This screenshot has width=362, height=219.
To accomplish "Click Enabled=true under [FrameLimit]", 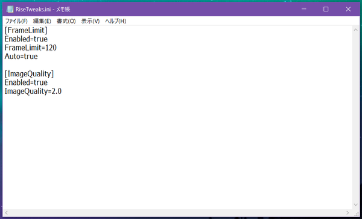I will click(26, 39).
